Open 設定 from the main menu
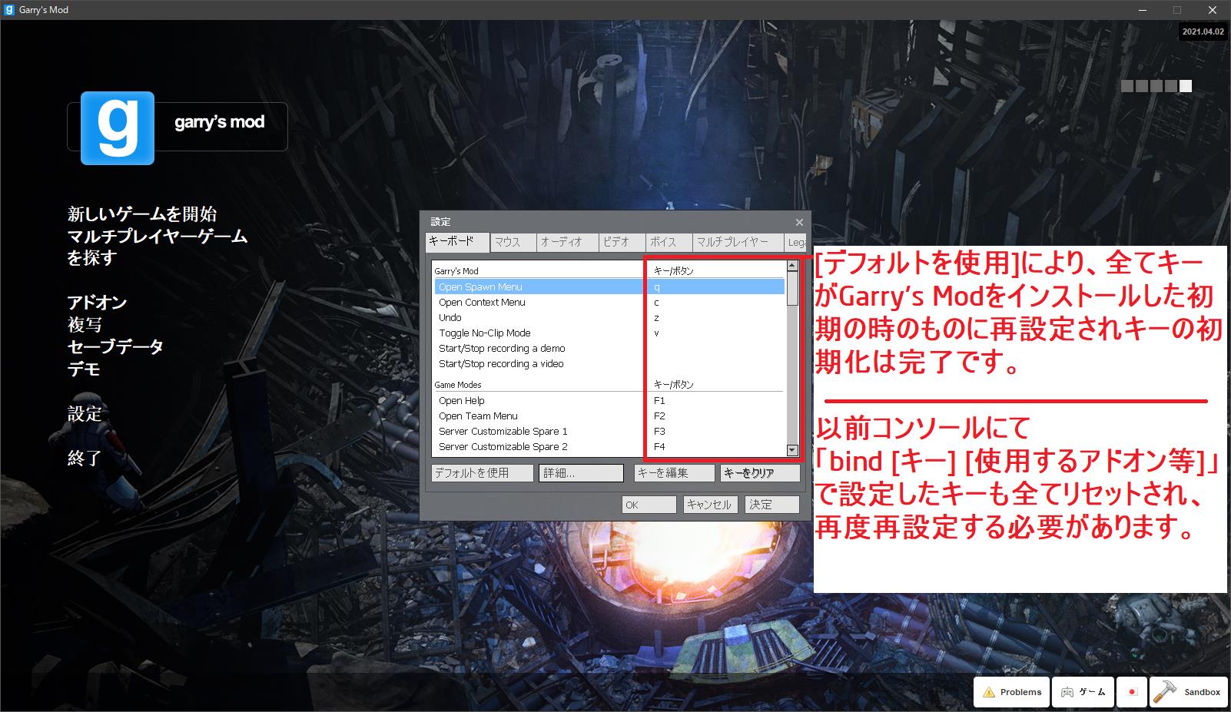1231x712 pixels. click(85, 413)
